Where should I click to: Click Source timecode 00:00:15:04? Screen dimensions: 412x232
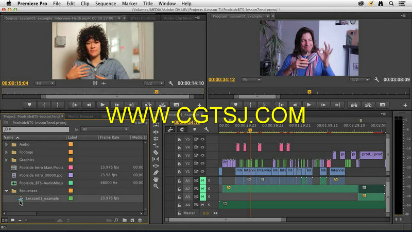click(x=15, y=83)
